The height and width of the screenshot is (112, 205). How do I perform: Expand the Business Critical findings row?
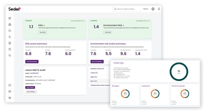click(97, 69)
